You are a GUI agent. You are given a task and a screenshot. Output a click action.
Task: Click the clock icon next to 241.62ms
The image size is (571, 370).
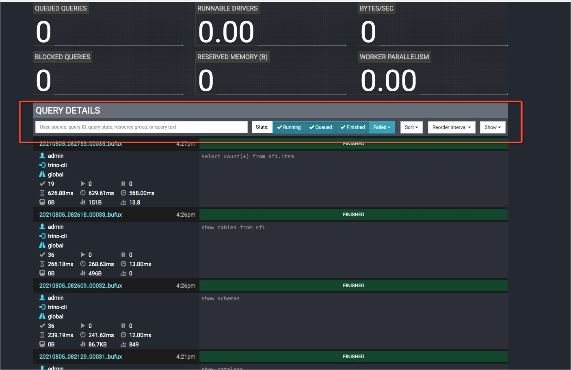(x=83, y=335)
